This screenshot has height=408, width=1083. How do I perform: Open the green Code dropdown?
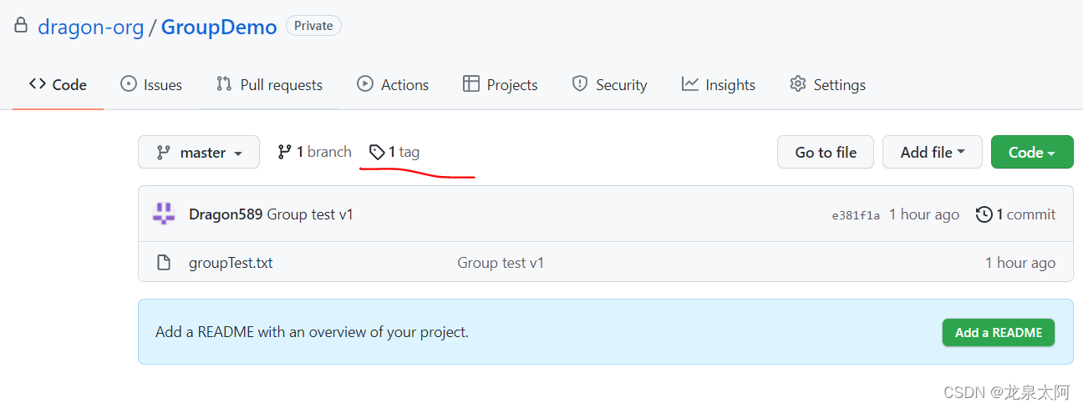click(1032, 152)
